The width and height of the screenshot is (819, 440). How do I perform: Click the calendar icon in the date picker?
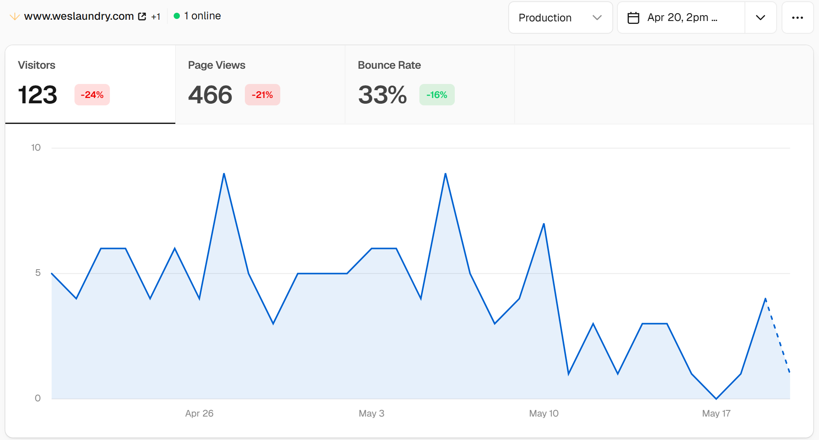pos(633,18)
